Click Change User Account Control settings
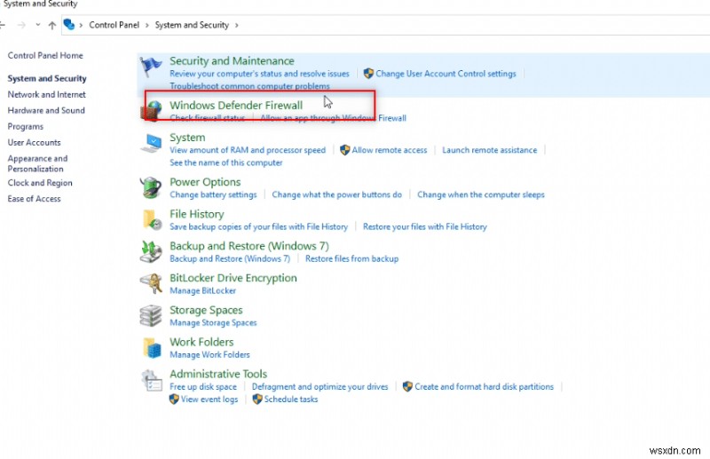Image resolution: width=710 pixels, height=459 pixels. [446, 74]
